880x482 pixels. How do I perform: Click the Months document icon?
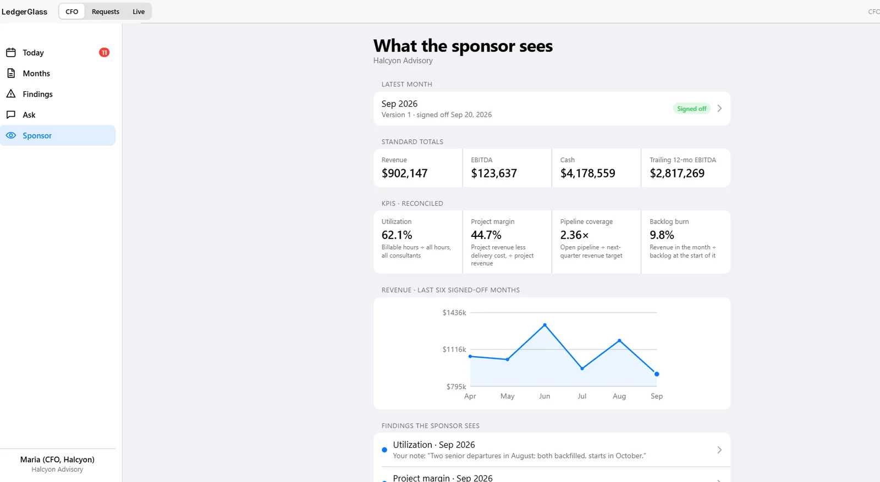click(11, 73)
